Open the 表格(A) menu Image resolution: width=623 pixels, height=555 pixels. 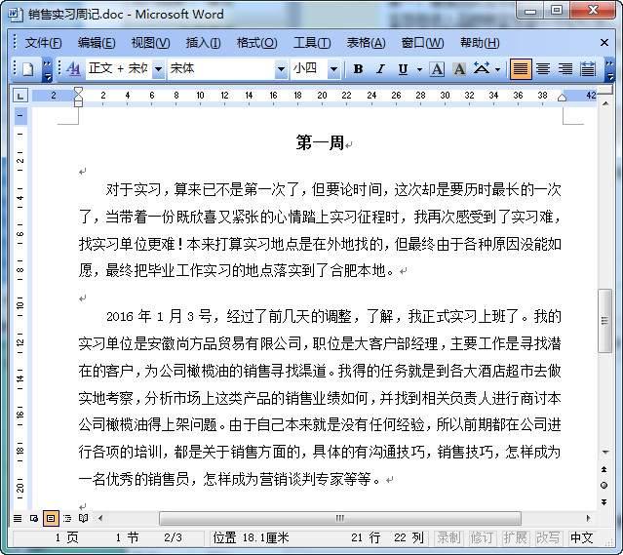[x=366, y=43]
